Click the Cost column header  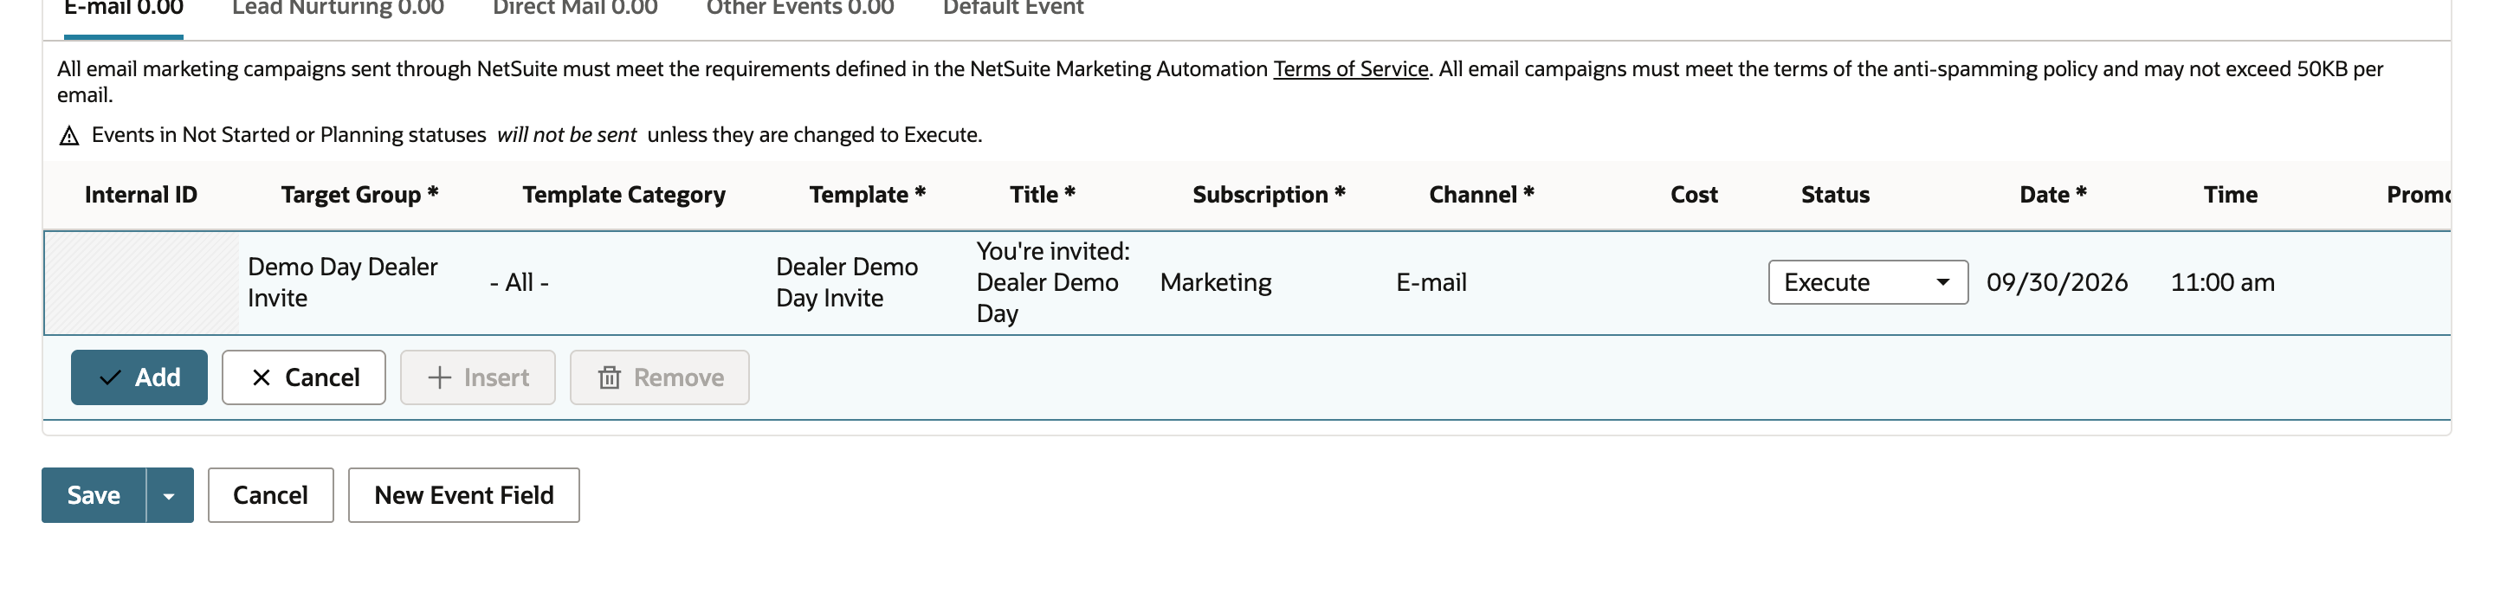click(1695, 195)
